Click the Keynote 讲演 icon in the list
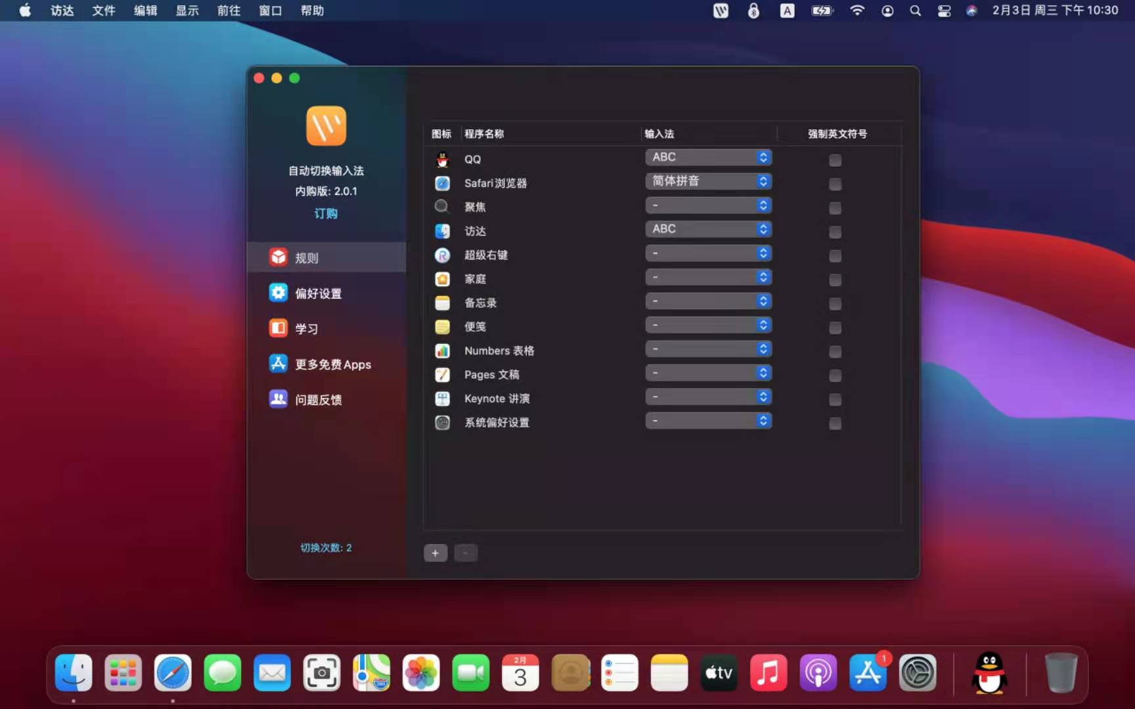This screenshot has width=1135, height=709. click(x=442, y=398)
